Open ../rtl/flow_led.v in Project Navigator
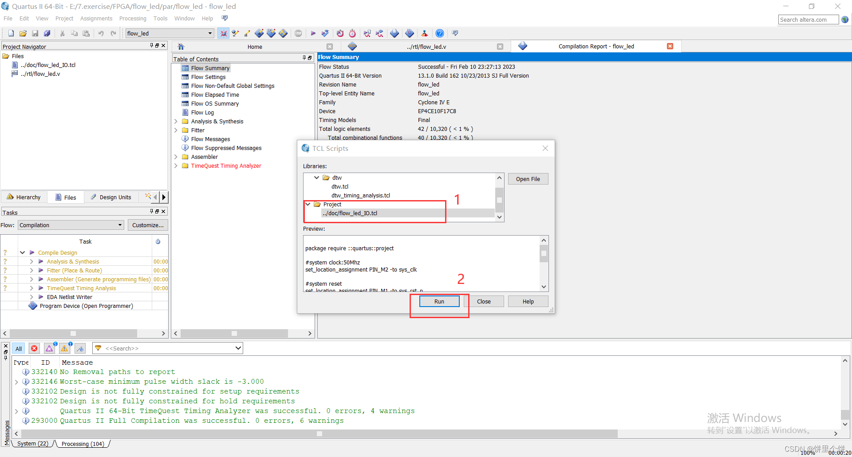Image resolution: width=852 pixels, height=457 pixels. pyautogui.click(x=40, y=74)
